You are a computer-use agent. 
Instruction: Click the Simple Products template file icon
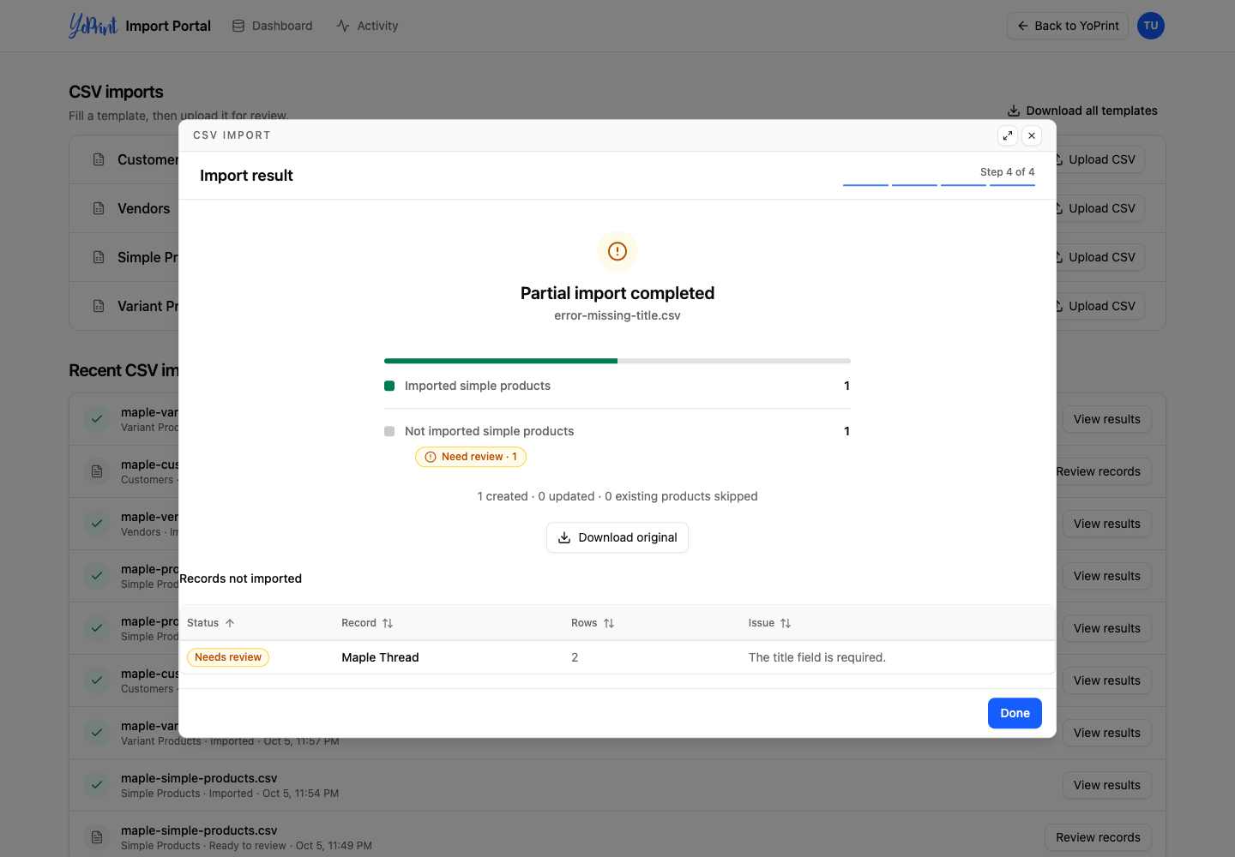point(99,257)
